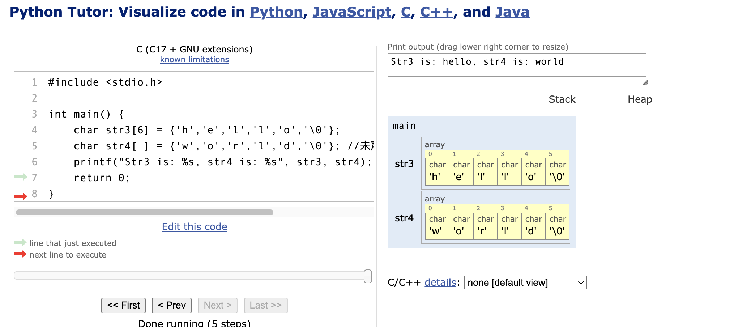Click the str4 variable label
The height and width of the screenshot is (327, 734).
pyautogui.click(x=404, y=218)
